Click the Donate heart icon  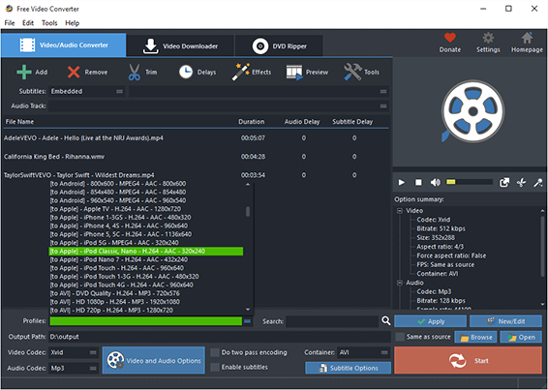tap(450, 38)
